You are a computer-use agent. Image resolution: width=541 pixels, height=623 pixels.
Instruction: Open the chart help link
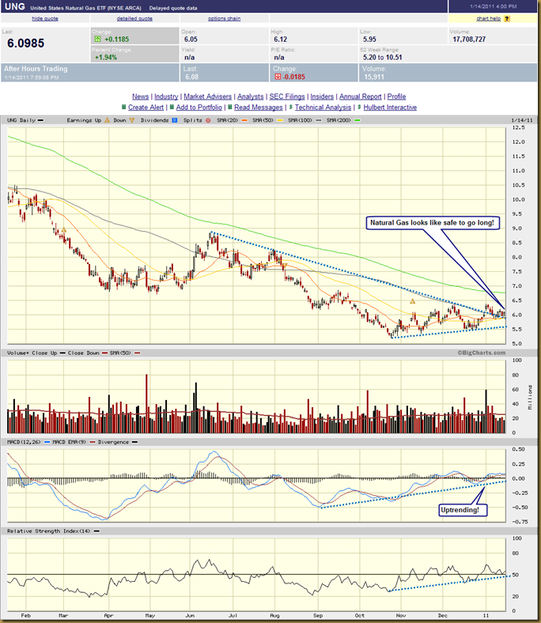click(x=489, y=18)
